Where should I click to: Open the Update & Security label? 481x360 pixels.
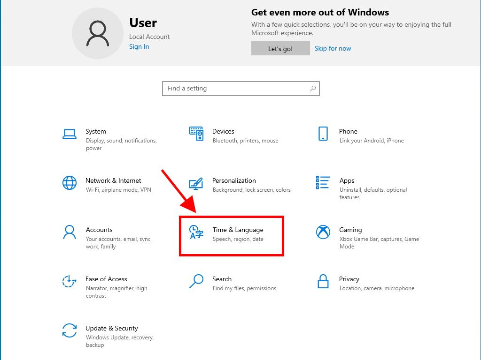click(x=112, y=328)
